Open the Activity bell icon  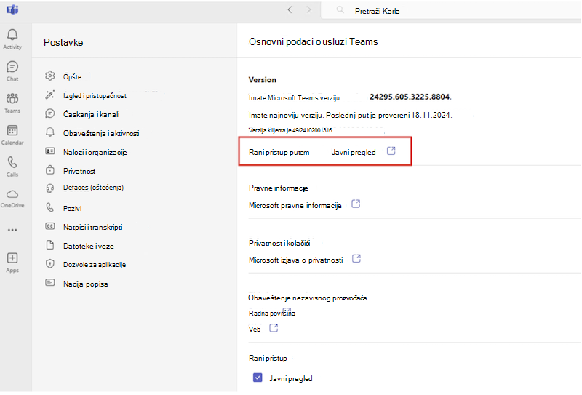point(12,35)
